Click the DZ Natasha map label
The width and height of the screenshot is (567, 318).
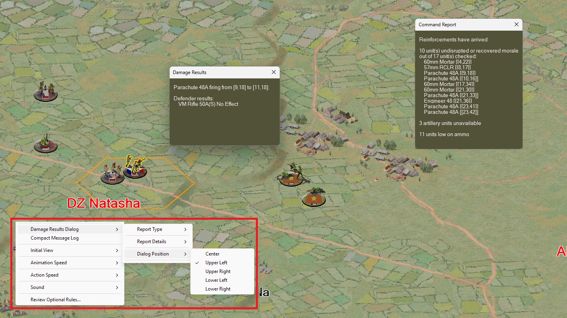pos(104,203)
